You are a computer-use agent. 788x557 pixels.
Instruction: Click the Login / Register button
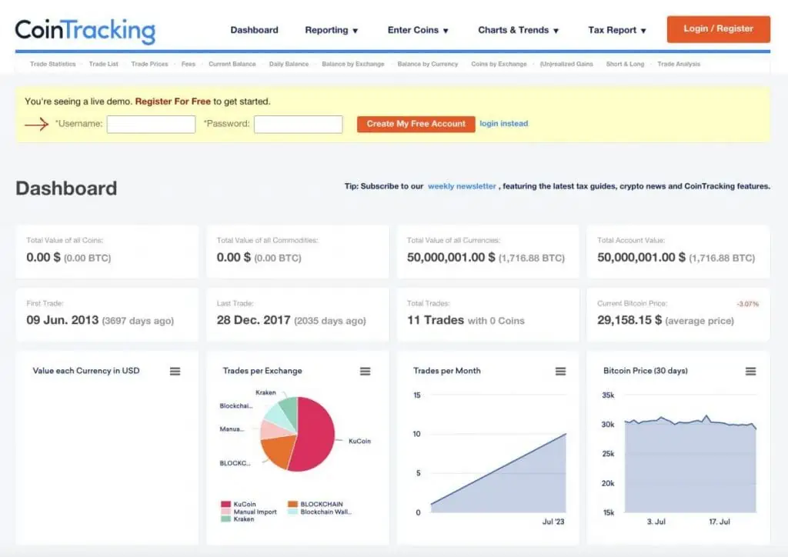pyautogui.click(x=718, y=29)
